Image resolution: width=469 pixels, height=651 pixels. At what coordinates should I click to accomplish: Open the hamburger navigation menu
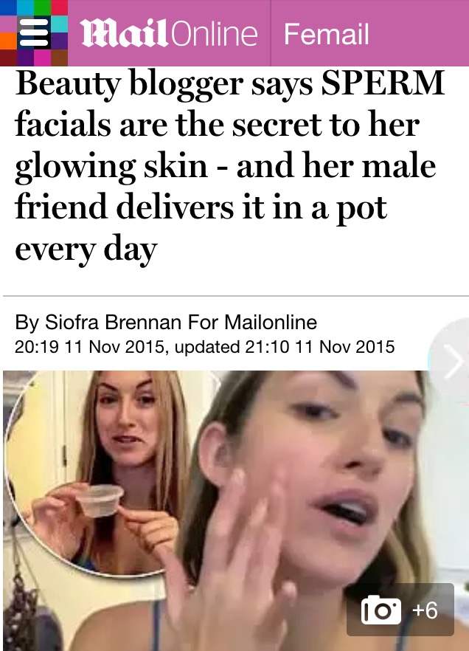(x=34, y=32)
